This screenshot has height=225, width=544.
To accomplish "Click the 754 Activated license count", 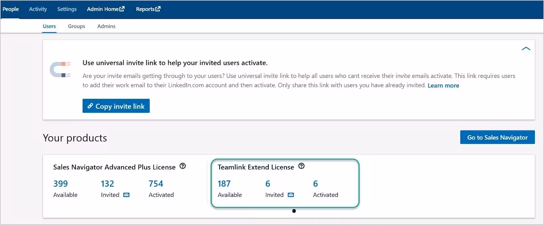I will [x=156, y=184].
